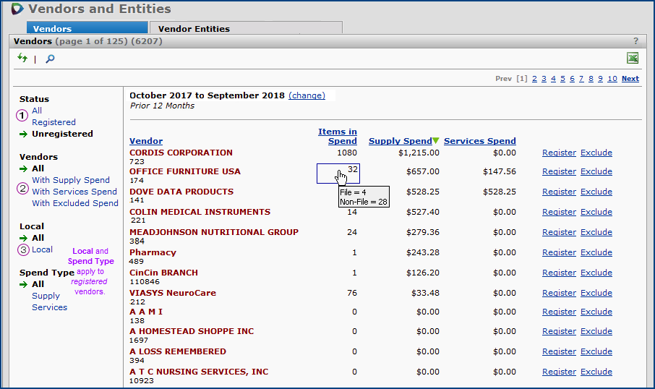The width and height of the screenshot is (655, 389).
Task: Click the 32 items value for OFFICE FURNITURE USA
Action: (x=353, y=169)
